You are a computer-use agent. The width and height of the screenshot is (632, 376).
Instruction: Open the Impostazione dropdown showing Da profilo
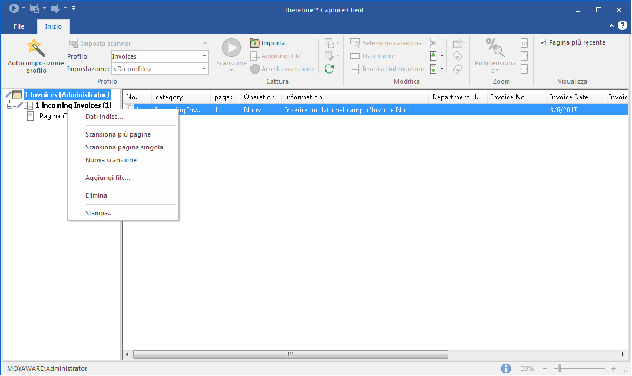203,68
